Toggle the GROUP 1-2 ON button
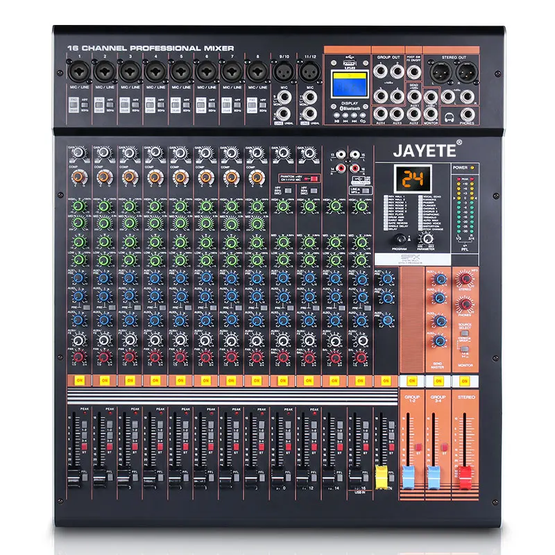 coord(412,381)
